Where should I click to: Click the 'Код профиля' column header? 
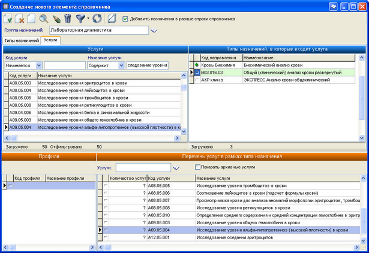coord(29,178)
